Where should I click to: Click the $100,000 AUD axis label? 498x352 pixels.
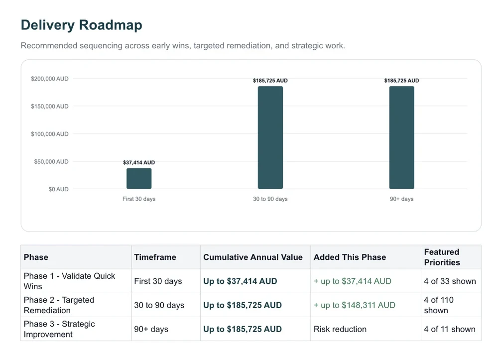pos(49,134)
